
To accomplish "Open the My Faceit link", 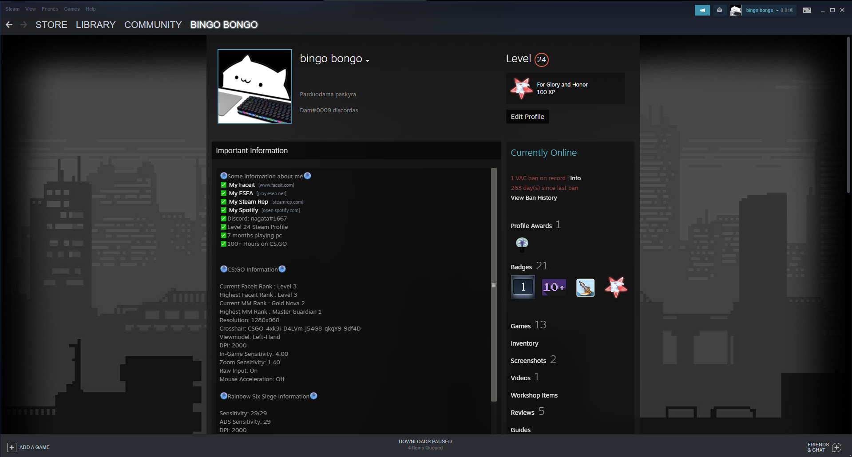I will click(242, 185).
